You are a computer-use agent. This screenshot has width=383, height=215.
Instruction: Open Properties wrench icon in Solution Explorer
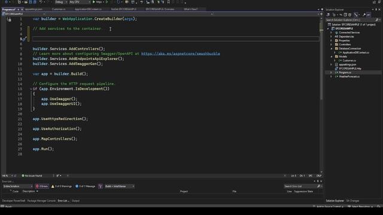click(364, 15)
